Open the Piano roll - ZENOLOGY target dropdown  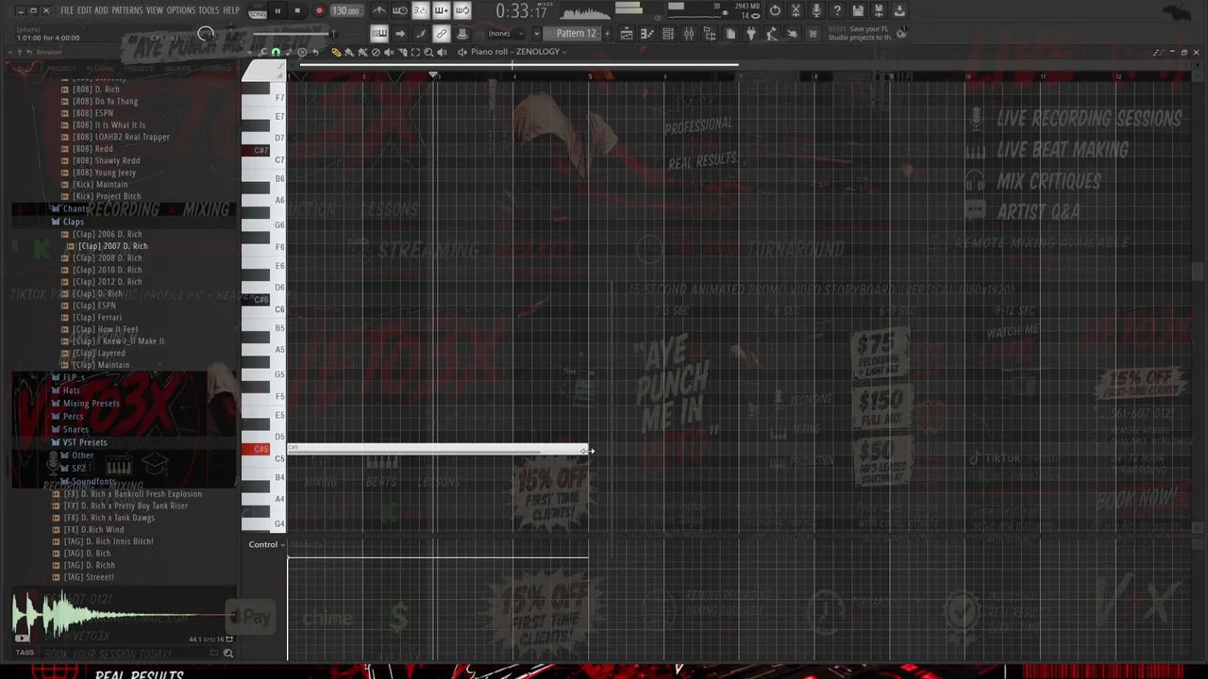pos(517,52)
